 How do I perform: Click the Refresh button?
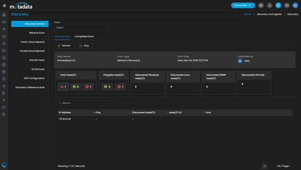[64, 46]
